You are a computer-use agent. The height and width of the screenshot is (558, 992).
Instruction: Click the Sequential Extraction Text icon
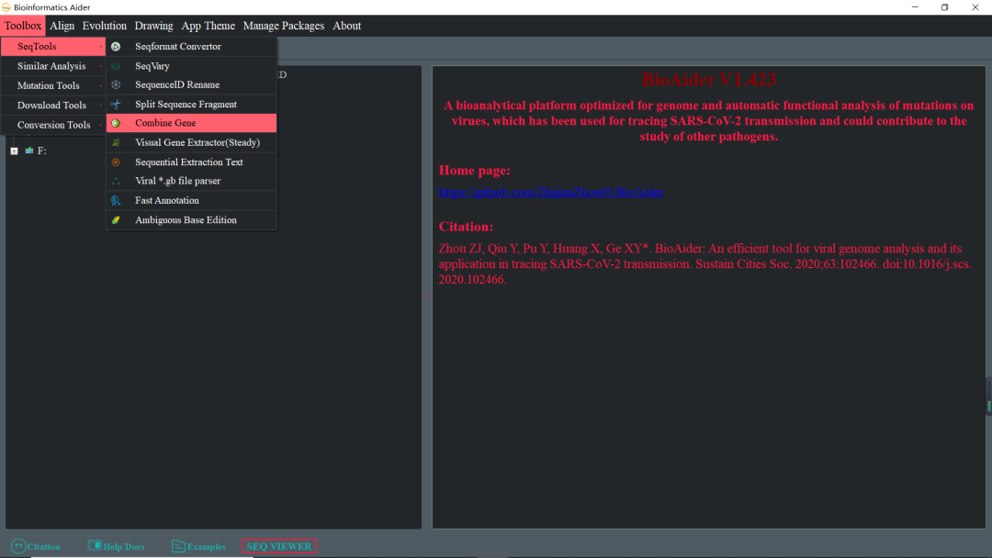pyautogui.click(x=116, y=162)
